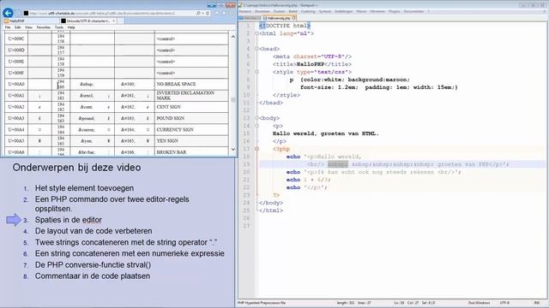Open the Notepad++ Plugins menu
Image resolution: width=549 pixels, height=308 pixels.
click(x=395, y=11)
